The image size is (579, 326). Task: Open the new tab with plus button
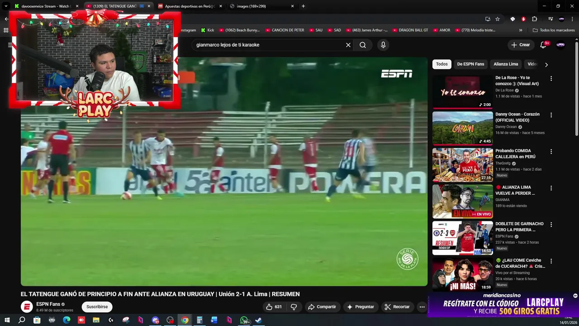point(303,6)
